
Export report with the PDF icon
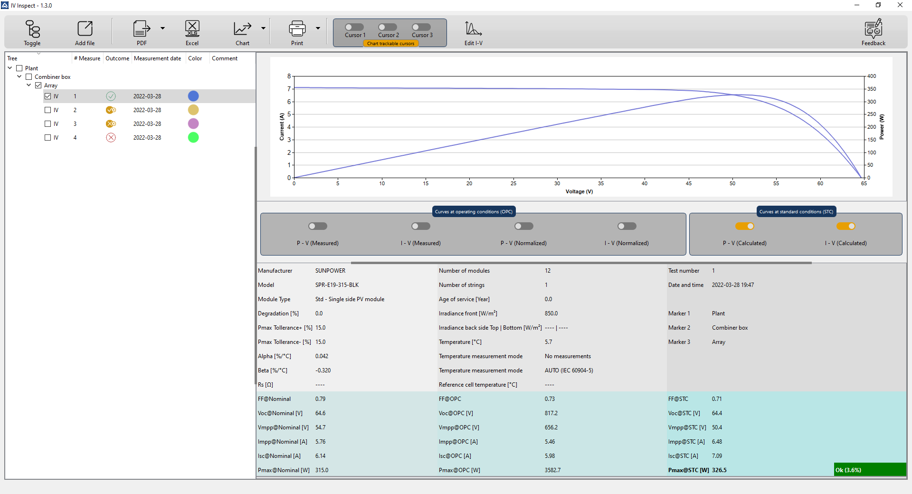coord(141,29)
